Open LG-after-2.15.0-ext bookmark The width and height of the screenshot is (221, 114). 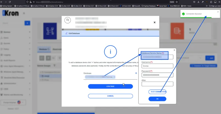click(38, 6)
